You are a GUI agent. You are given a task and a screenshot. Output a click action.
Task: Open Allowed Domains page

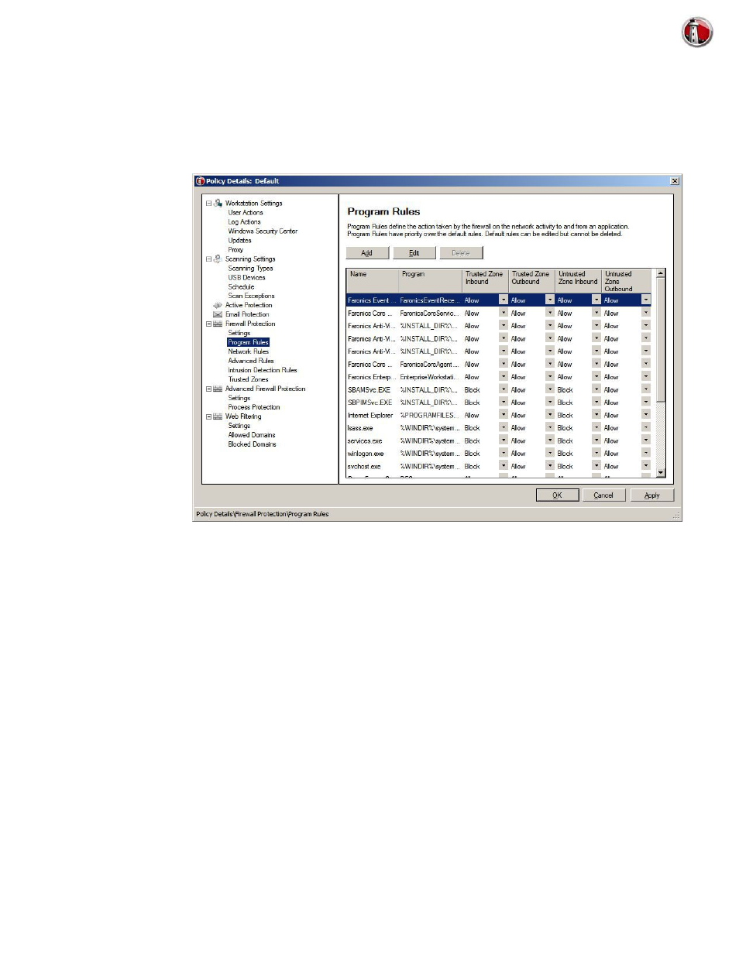point(252,435)
